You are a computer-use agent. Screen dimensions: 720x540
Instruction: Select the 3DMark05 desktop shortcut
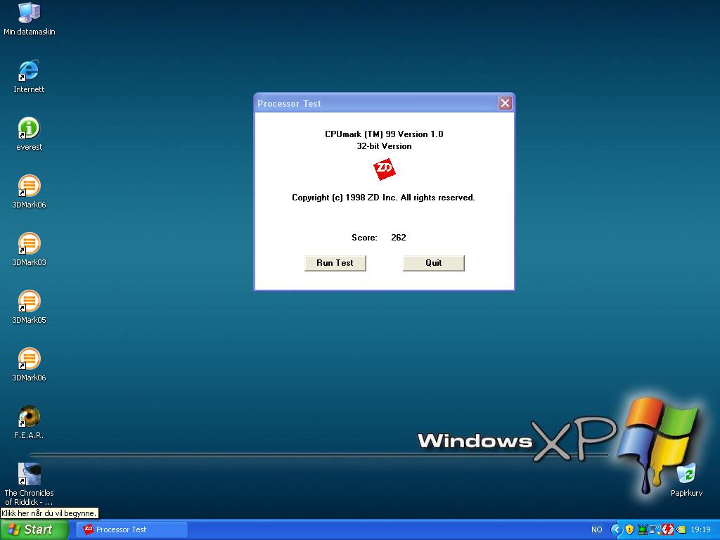click(29, 302)
